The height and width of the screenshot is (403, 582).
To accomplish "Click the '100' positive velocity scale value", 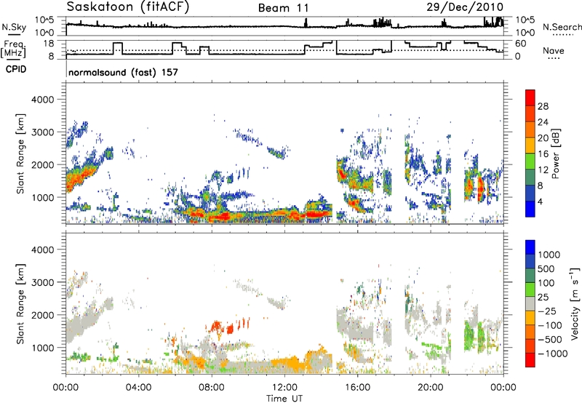I will click(x=546, y=283).
